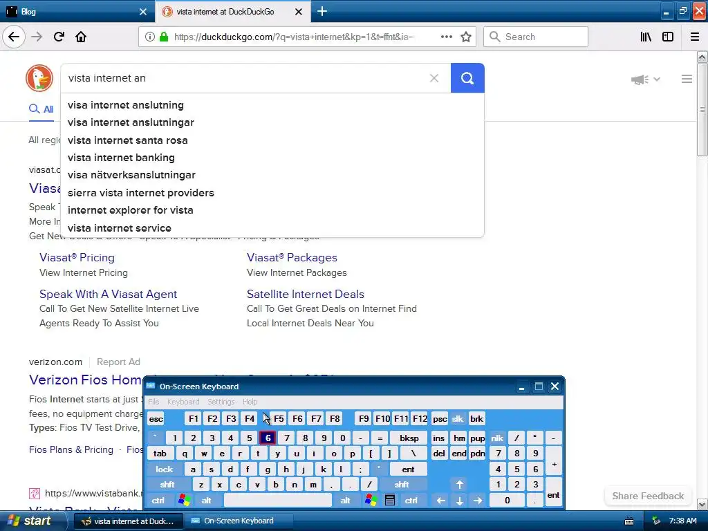Screen dimensions: 708x531
Task: Open a new browser tab
Action: point(322,11)
